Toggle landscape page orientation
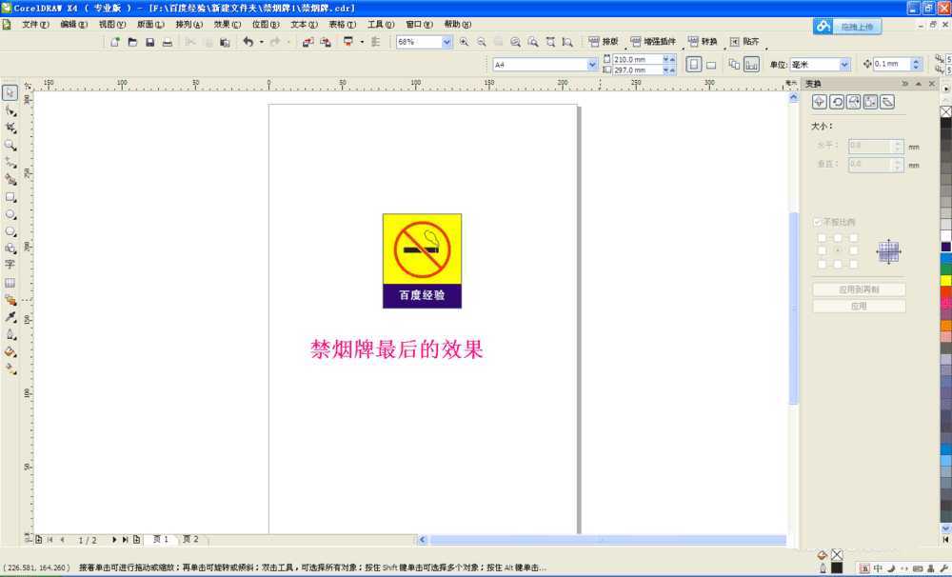The width and height of the screenshot is (952, 577). tap(711, 64)
